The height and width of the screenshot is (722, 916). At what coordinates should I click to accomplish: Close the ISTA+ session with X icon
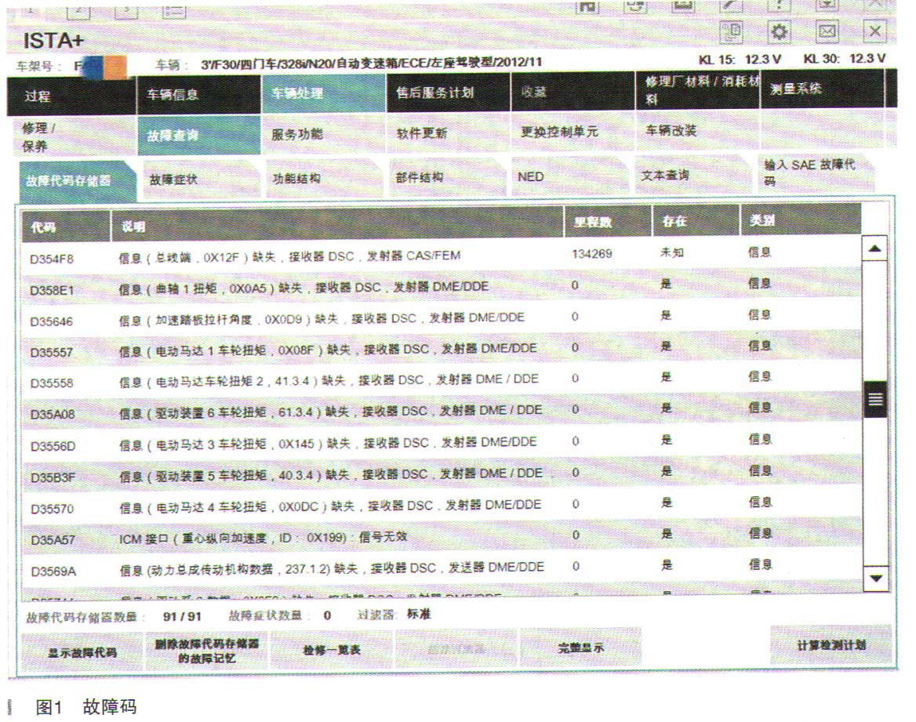[874, 31]
